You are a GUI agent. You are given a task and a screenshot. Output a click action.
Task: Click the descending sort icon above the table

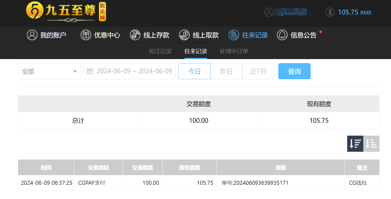pos(355,144)
